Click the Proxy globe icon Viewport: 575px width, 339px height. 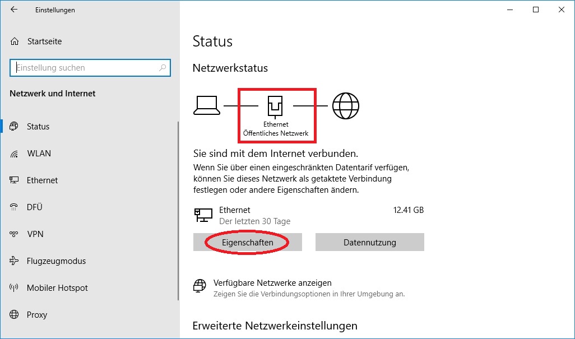pyautogui.click(x=15, y=315)
